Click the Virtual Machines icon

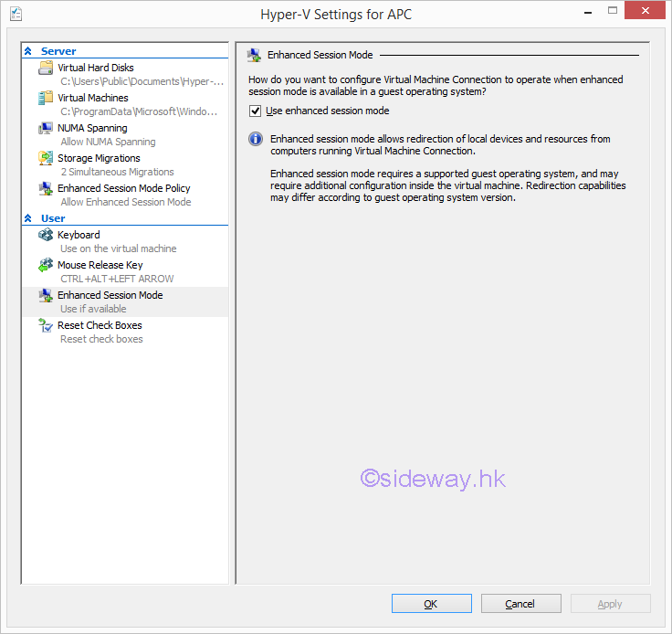[46, 99]
